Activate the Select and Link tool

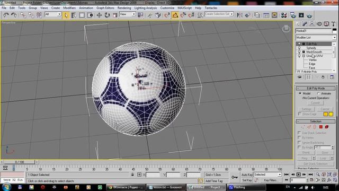point(23,15)
